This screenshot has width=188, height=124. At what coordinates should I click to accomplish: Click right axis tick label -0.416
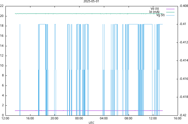[x=184, y=79]
